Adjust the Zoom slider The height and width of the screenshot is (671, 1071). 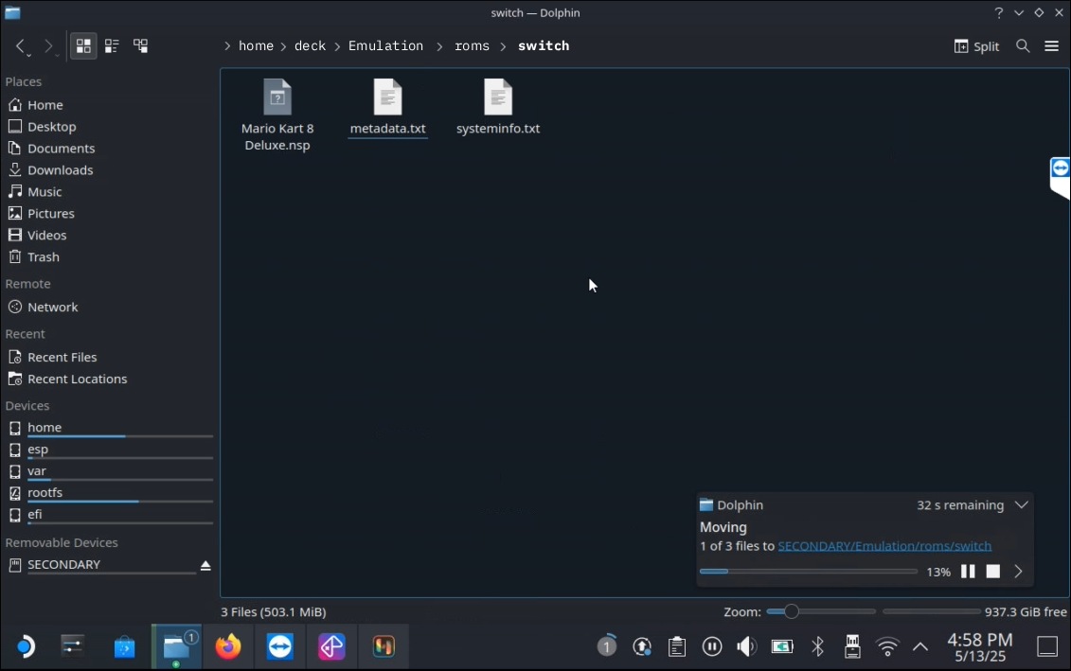820,611
